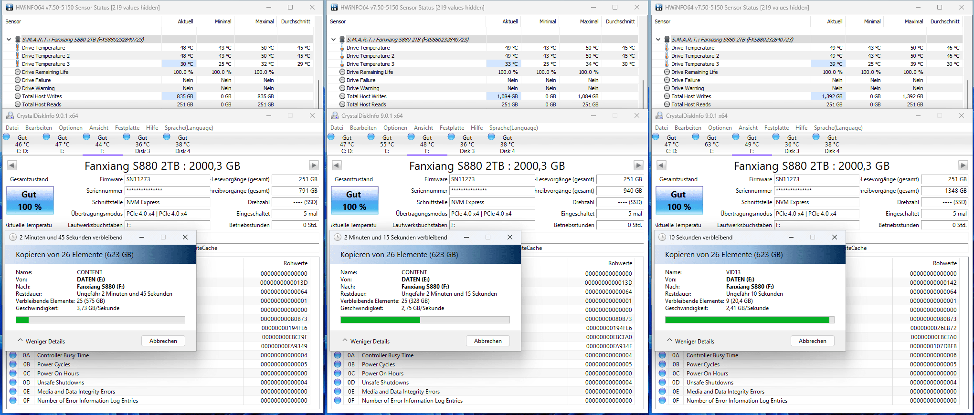Click Abbrechen in the 2,75 GB/Sekunde copy dialog
The image size is (974, 415).
488,341
